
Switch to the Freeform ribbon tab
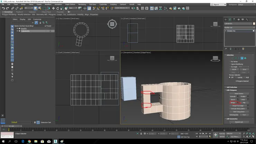(20, 12)
